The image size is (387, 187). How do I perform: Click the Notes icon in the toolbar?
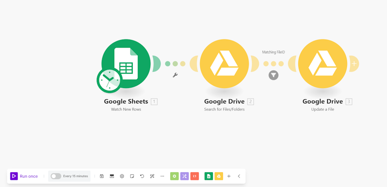132,176
